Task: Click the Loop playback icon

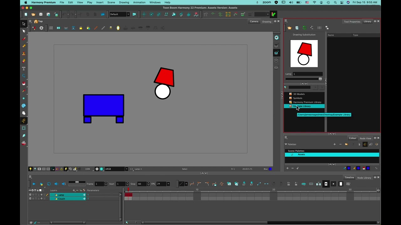Action: pyautogui.click(x=49, y=184)
